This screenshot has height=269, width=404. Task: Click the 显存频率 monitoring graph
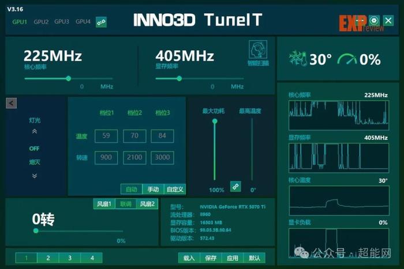coord(339,158)
